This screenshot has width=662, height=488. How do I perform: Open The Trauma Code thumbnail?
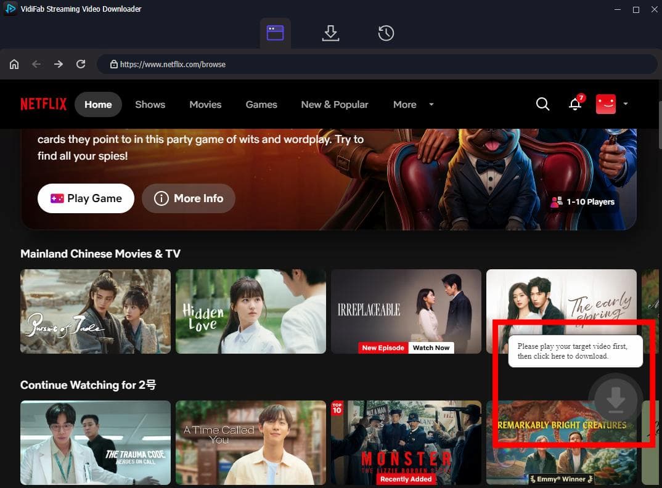tap(96, 442)
